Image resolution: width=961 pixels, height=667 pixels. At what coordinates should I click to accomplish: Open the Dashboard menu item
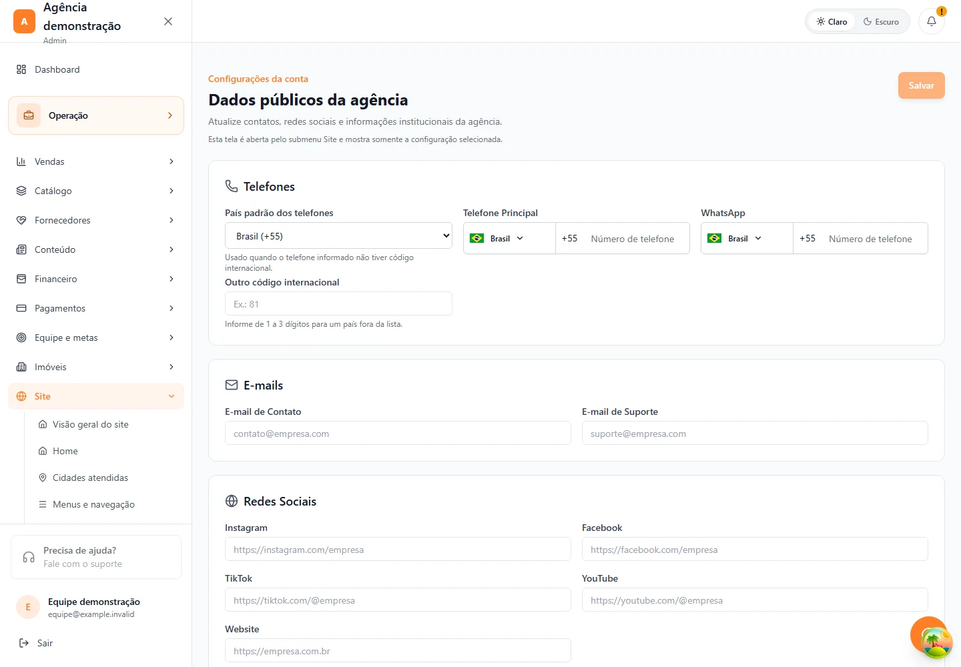[96, 69]
